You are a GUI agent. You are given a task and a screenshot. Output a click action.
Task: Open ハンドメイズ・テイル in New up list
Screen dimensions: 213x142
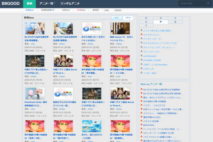(x=162, y=129)
